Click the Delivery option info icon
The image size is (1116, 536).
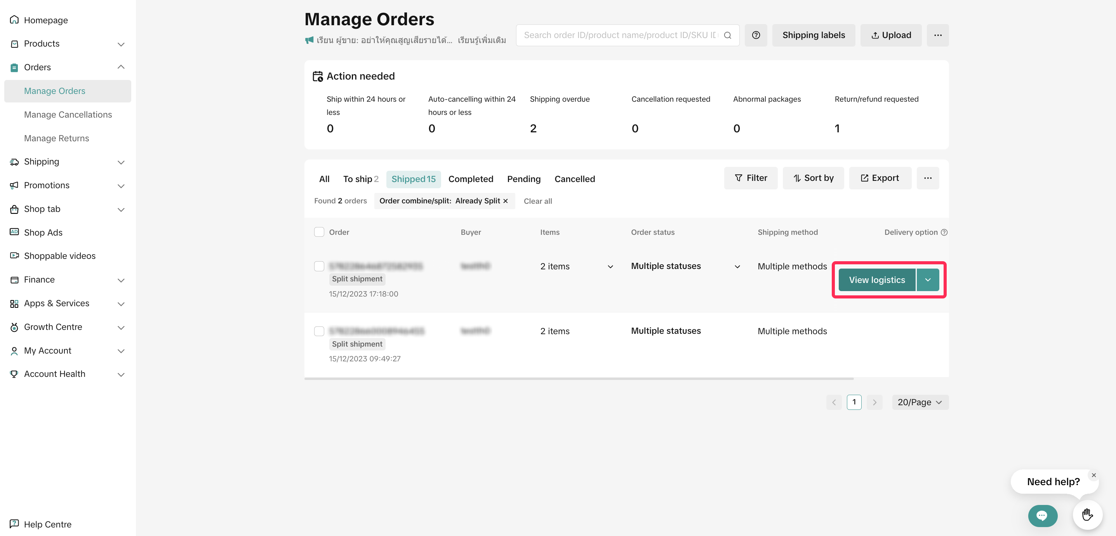coord(944,232)
